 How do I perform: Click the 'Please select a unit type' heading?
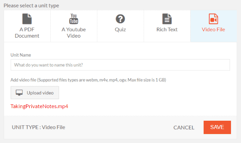click(31, 5)
